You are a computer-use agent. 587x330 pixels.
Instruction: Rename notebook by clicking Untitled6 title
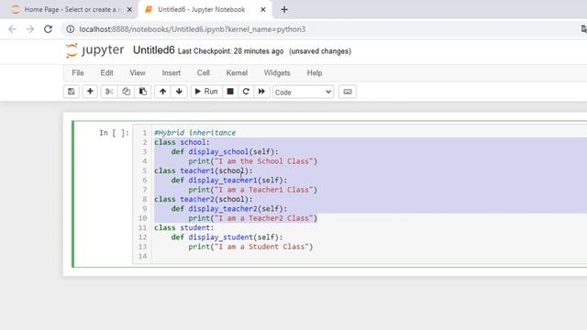click(x=154, y=50)
